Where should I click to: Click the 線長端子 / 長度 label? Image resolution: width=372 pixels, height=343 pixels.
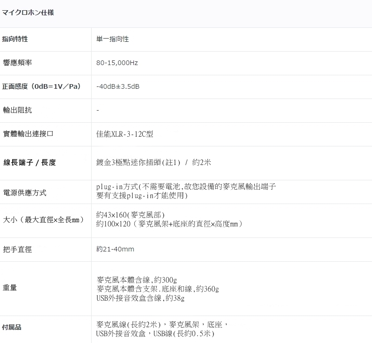click(x=30, y=163)
